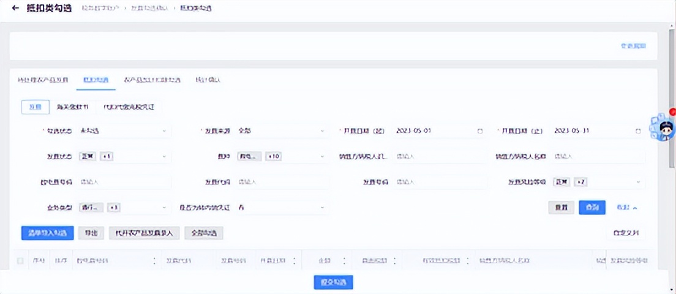Open calendar icon for start invoice date
Viewport: 676px width, 294px height.
(x=480, y=131)
